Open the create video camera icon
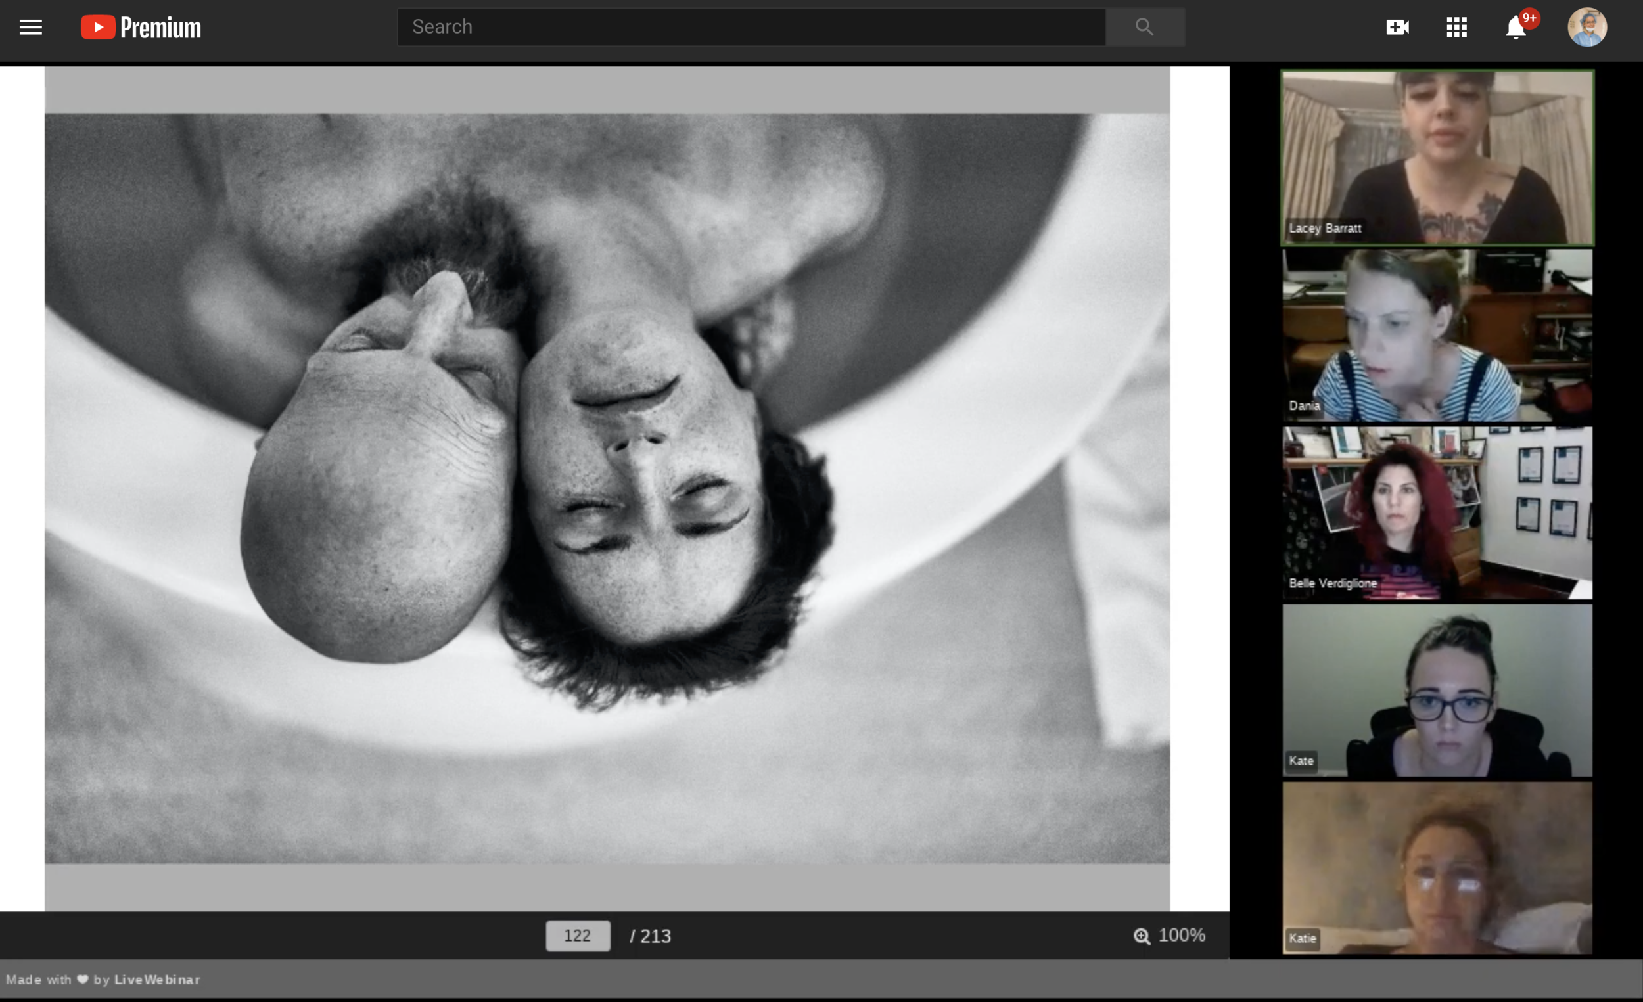This screenshot has height=1002, width=1643. 1397,27
